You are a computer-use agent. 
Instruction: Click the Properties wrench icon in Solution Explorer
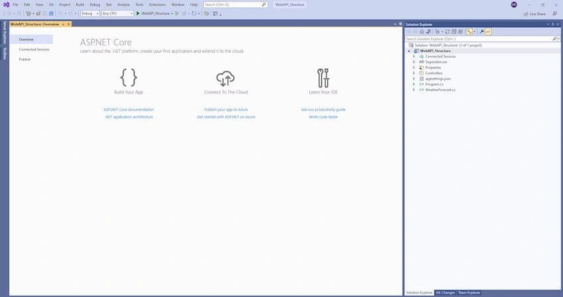point(482,32)
